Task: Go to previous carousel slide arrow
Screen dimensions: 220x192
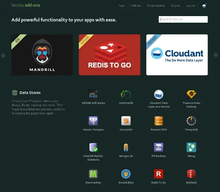Action: click(3, 56)
